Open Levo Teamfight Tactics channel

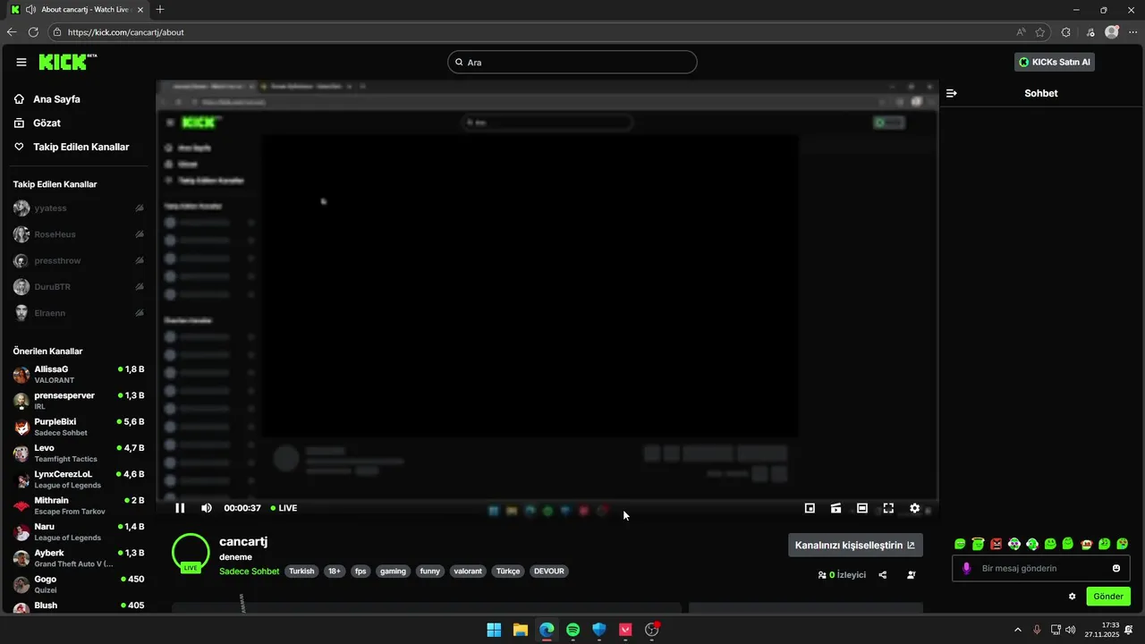79,453
